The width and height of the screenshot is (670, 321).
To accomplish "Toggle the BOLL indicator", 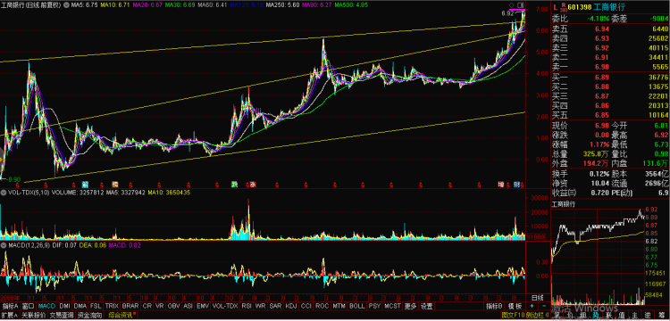I will tap(356, 306).
